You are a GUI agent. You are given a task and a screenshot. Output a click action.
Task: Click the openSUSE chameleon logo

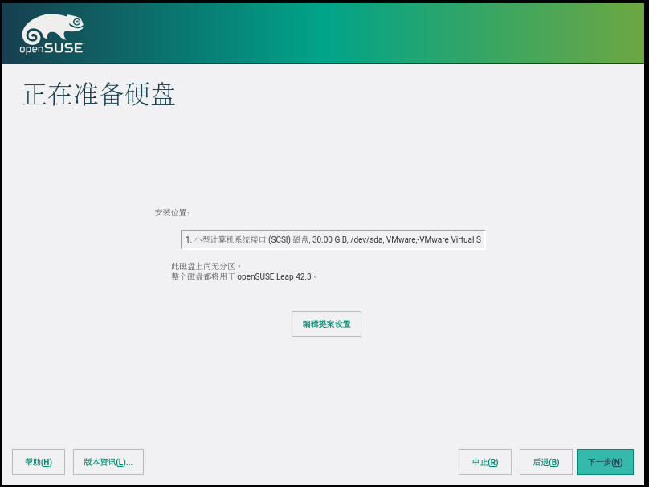[x=52, y=34]
